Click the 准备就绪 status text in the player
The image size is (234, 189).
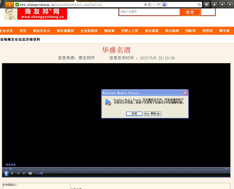coord(11,165)
